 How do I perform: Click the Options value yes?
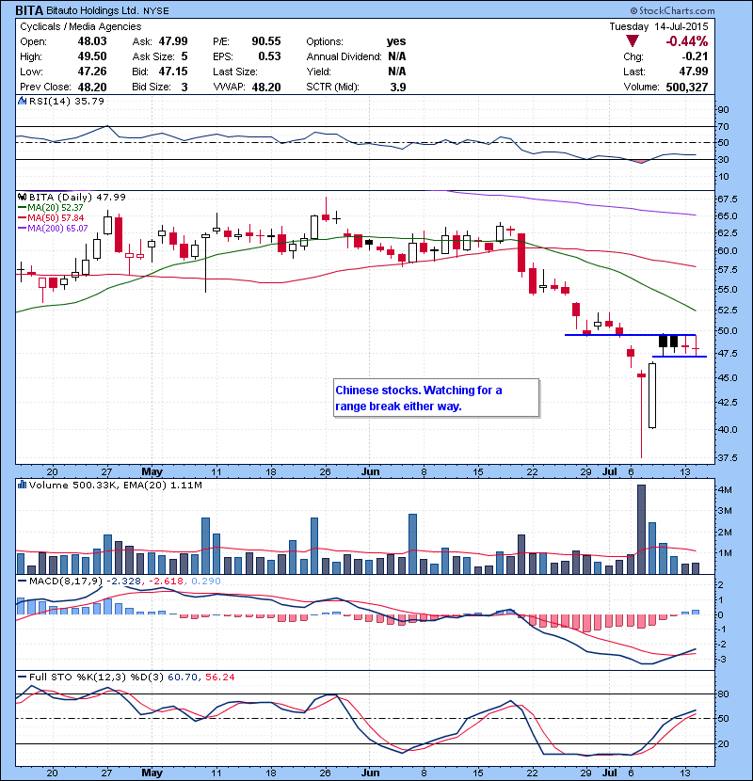coord(396,41)
